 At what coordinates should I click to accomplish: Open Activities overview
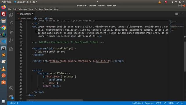[6, 2]
